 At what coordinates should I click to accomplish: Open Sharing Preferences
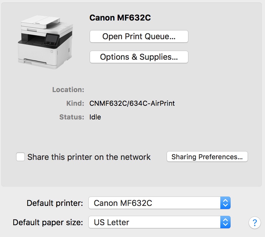[x=207, y=156]
